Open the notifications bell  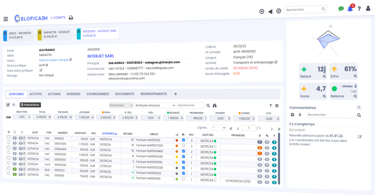[350, 9]
